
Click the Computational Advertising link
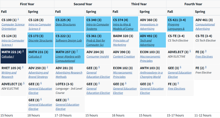[205, 26]
